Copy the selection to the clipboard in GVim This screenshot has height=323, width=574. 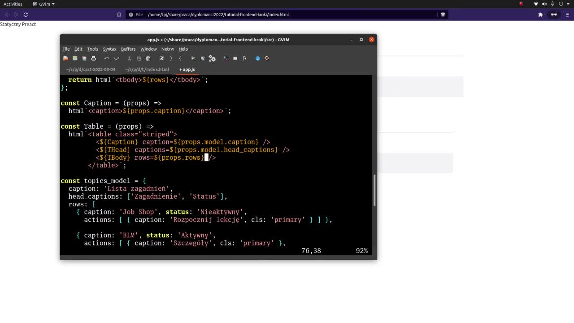(139, 58)
